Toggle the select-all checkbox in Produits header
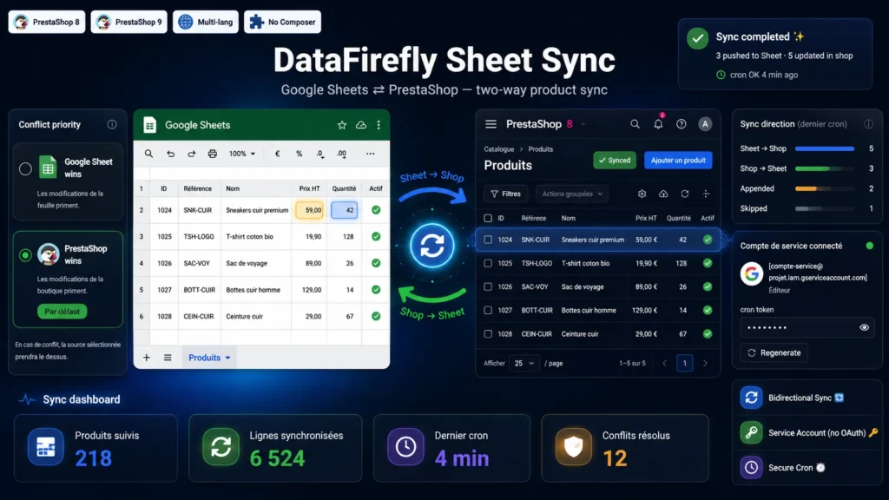 [x=488, y=218]
